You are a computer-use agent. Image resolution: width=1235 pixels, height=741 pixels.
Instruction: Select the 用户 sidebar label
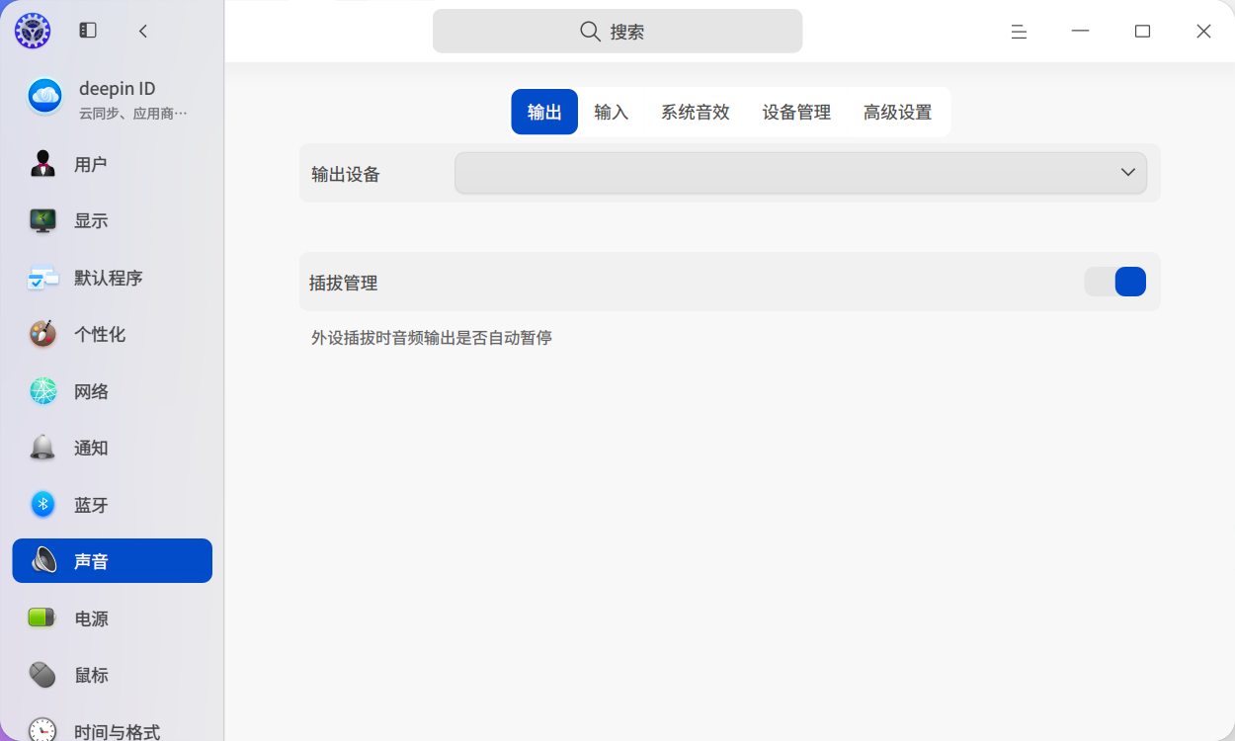point(91,164)
